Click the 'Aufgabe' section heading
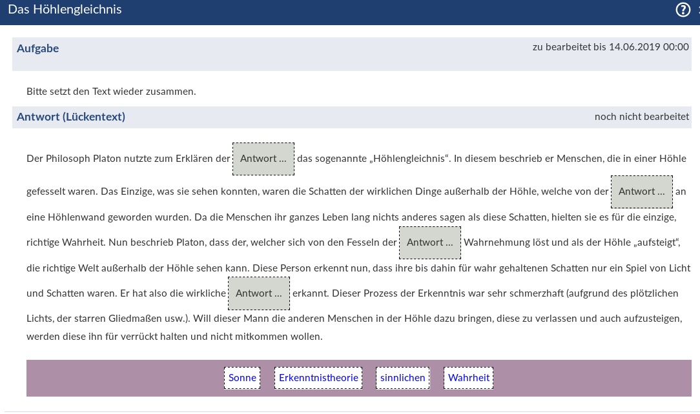The width and height of the screenshot is (700, 414). (x=37, y=48)
